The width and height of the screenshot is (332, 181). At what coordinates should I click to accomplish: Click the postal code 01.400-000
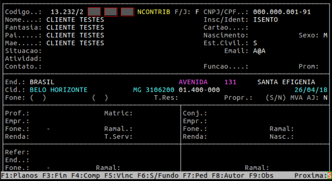coord(199,90)
